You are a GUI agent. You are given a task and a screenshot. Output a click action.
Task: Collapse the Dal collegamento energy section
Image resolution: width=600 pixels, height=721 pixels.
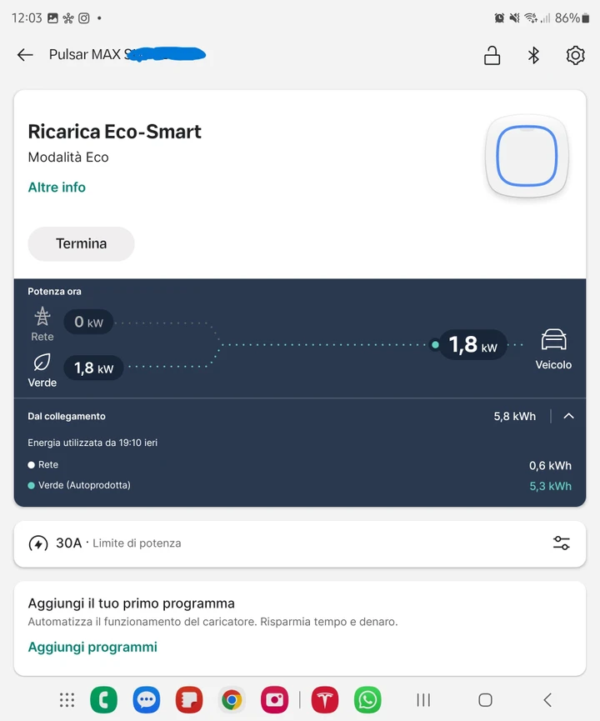(x=568, y=416)
